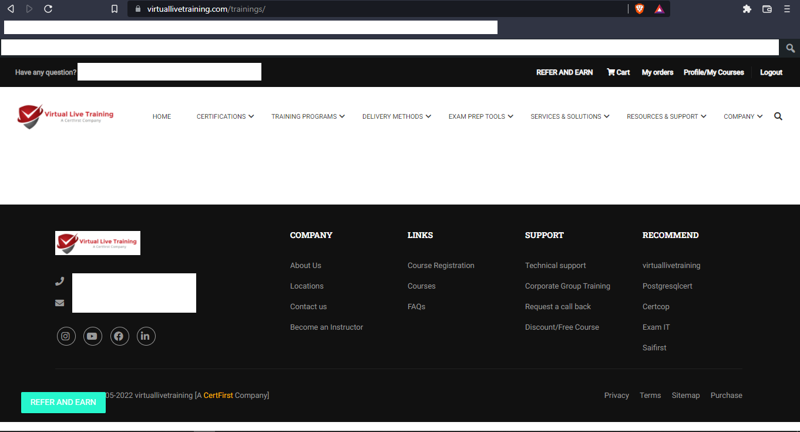Open the Sitemap link in the footer
This screenshot has height=432, width=800.
686,396
